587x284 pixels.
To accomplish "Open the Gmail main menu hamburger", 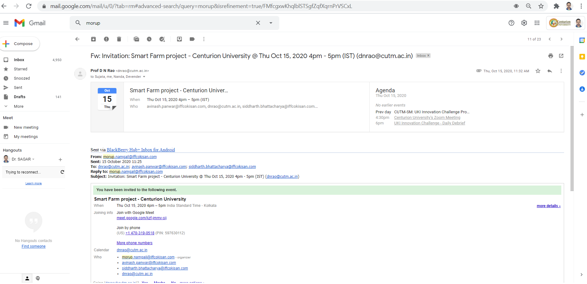I will 6,23.
